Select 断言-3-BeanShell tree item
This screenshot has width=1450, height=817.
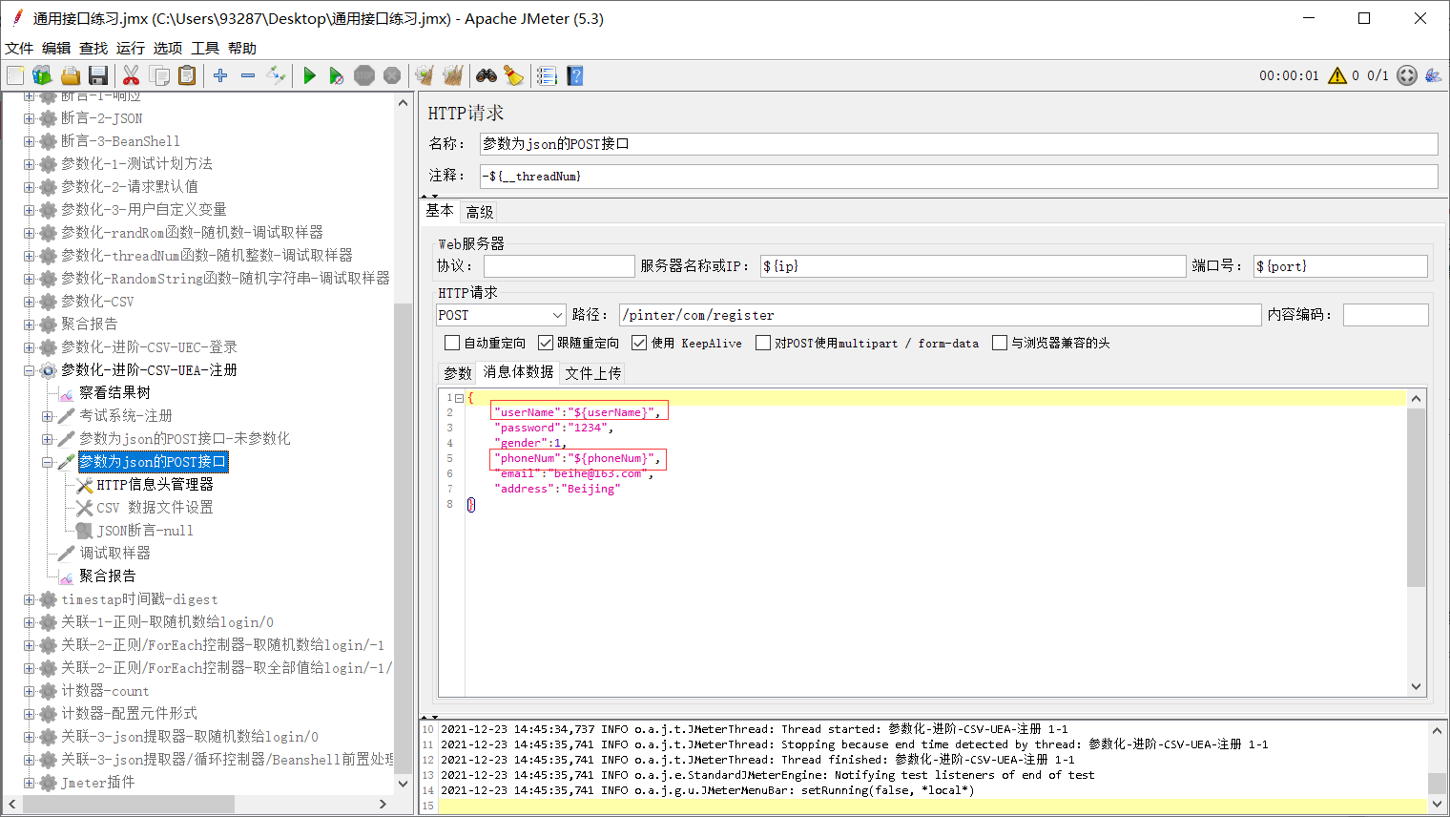point(120,141)
